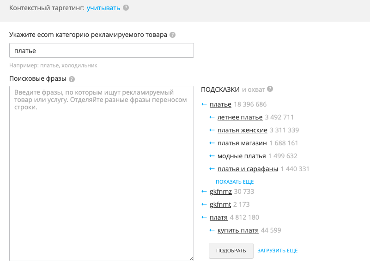Click arrow icon beside 'gkfnmz' suggestion
Screen dimensions: 370x263
tap(204, 191)
